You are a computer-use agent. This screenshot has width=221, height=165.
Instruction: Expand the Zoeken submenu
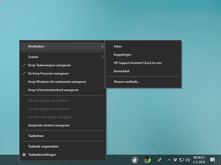click(63, 57)
